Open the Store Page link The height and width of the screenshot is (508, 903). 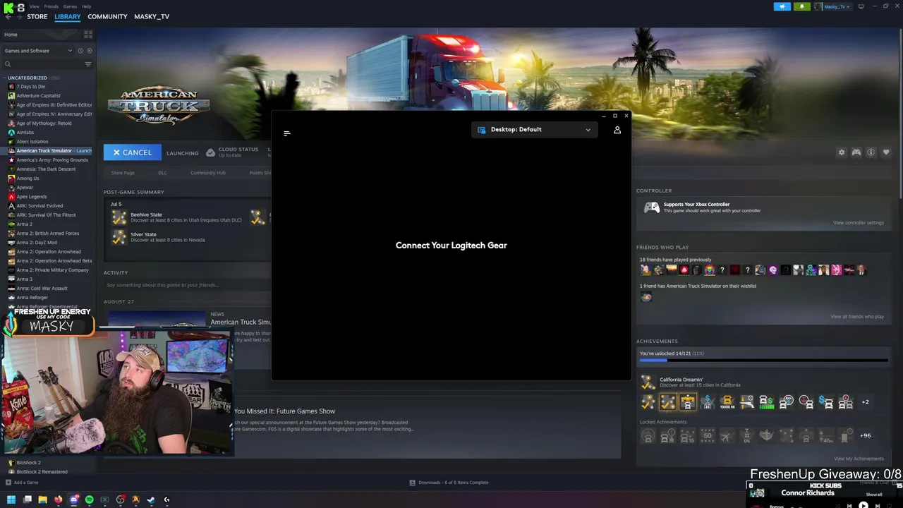point(123,173)
